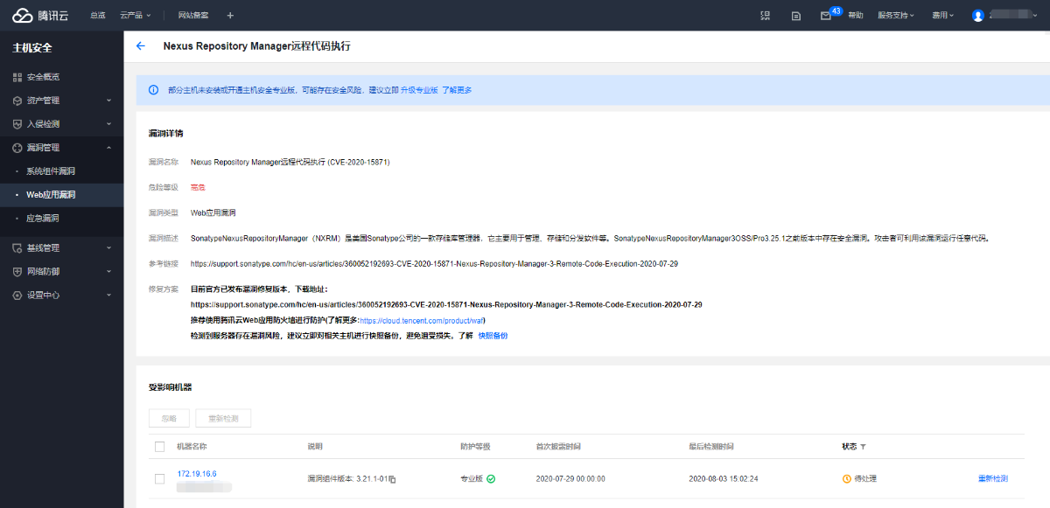Click the 首次披露时间 column header
The image size is (1050, 508).
[x=558, y=447]
